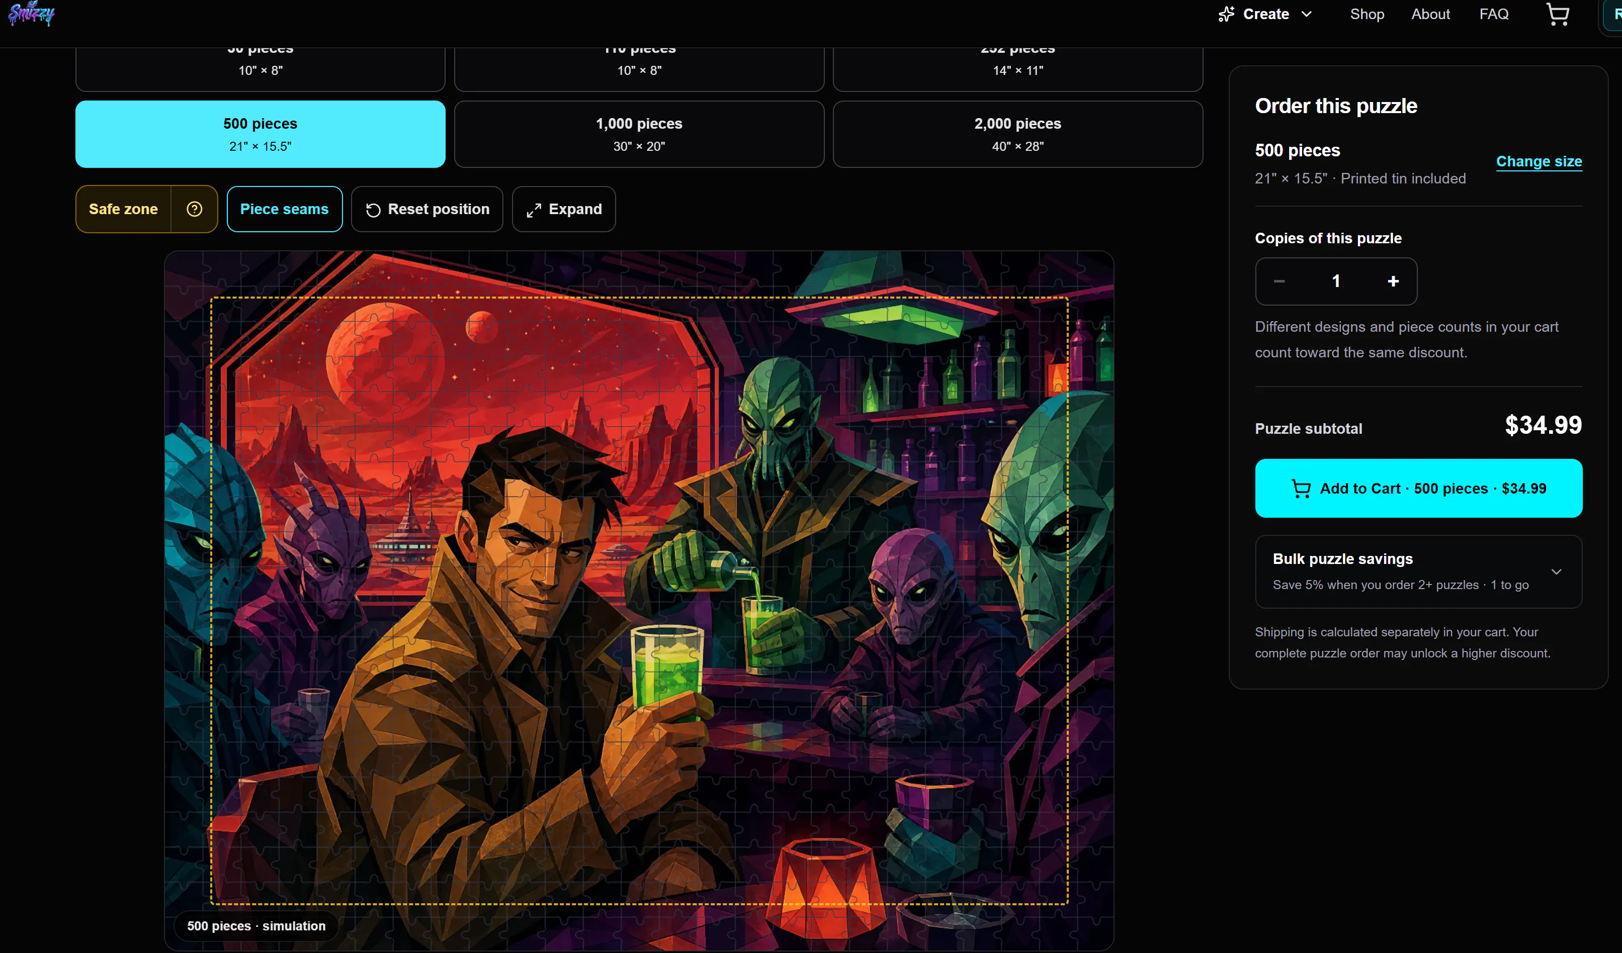Click the Smizzy logo
The height and width of the screenshot is (953, 1622).
tap(31, 14)
